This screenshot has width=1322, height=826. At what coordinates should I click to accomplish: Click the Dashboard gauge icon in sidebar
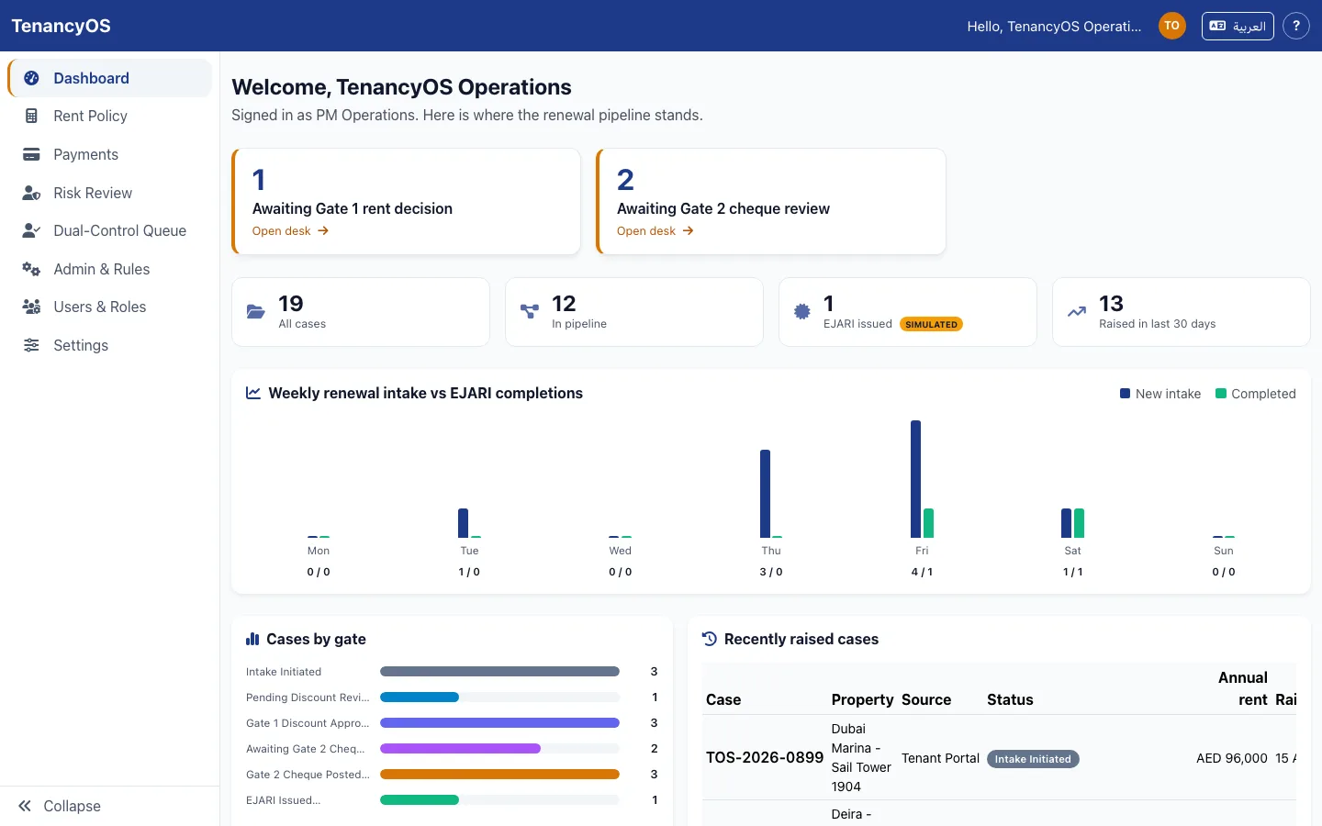click(x=31, y=78)
